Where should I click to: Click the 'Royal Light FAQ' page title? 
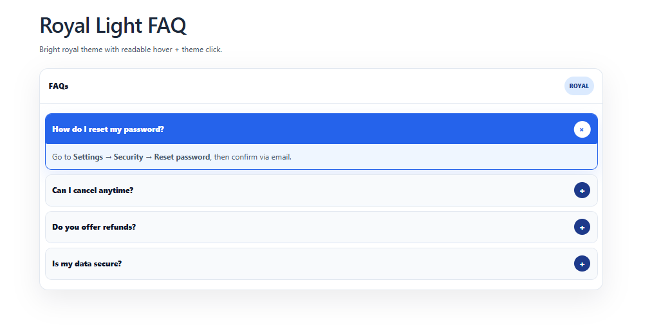113,26
